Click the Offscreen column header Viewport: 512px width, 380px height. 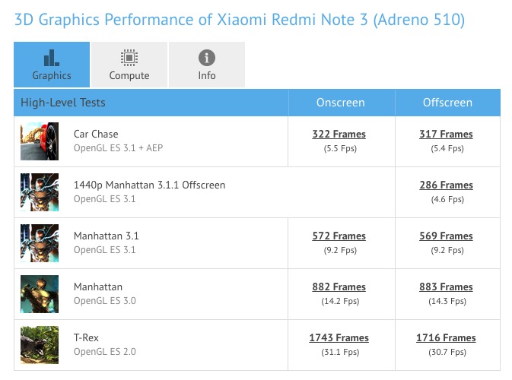pyautogui.click(x=447, y=103)
